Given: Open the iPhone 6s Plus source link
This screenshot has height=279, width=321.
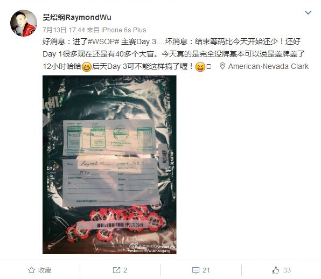Looking at the screenshot, I should pos(124,30).
